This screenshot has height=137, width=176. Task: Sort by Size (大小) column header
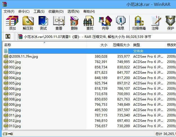point(97,45)
